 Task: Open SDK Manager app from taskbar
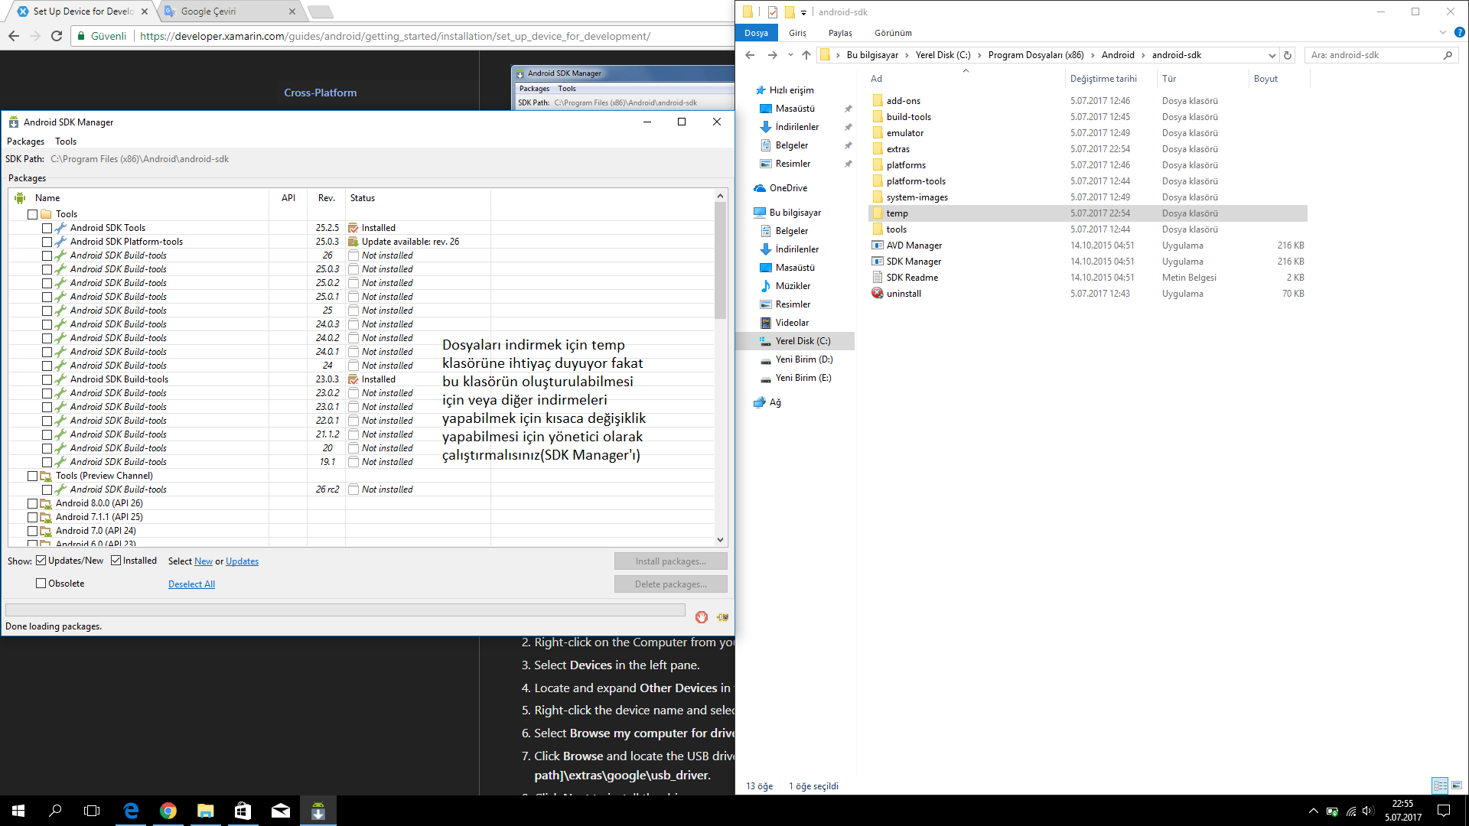click(318, 811)
